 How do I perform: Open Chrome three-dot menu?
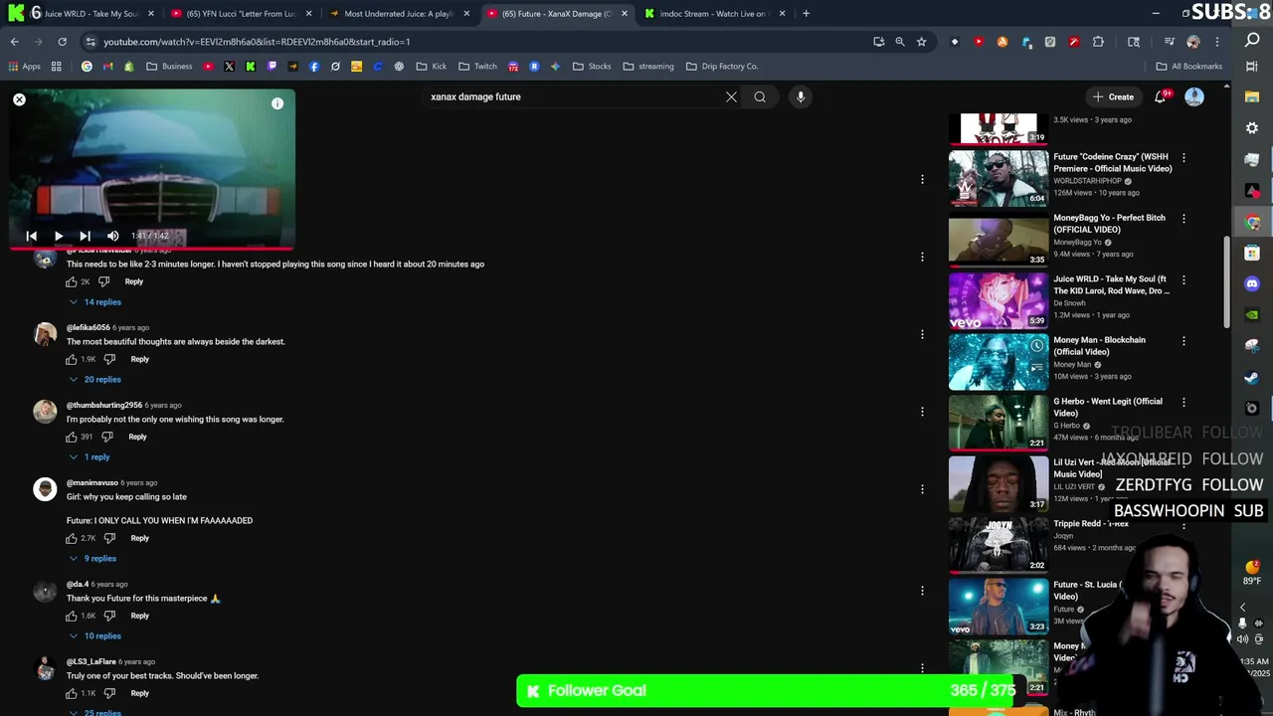1217,42
